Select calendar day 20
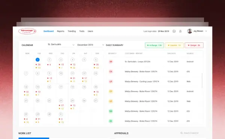The image size is (225, 139). [96, 87]
